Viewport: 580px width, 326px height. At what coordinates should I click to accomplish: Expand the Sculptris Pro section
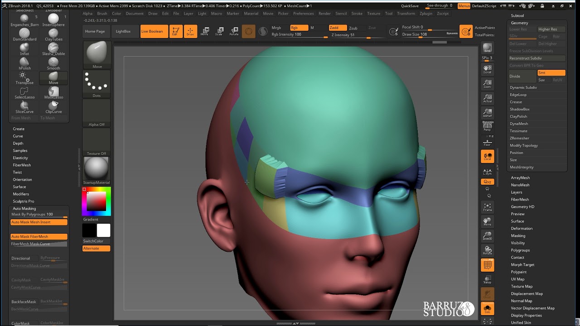[24, 201]
